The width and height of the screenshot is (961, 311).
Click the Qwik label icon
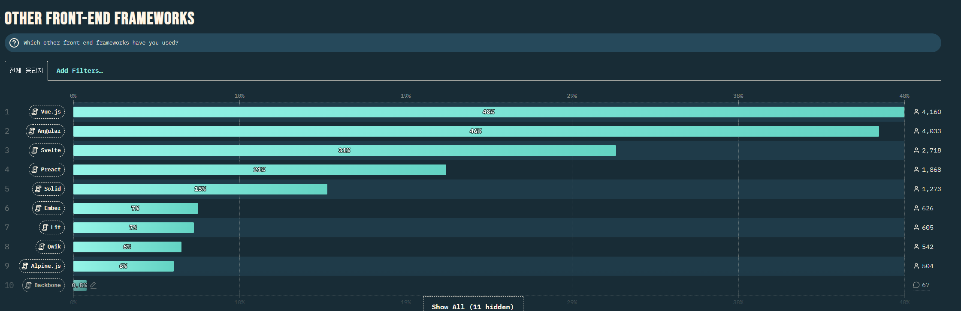pos(42,247)
